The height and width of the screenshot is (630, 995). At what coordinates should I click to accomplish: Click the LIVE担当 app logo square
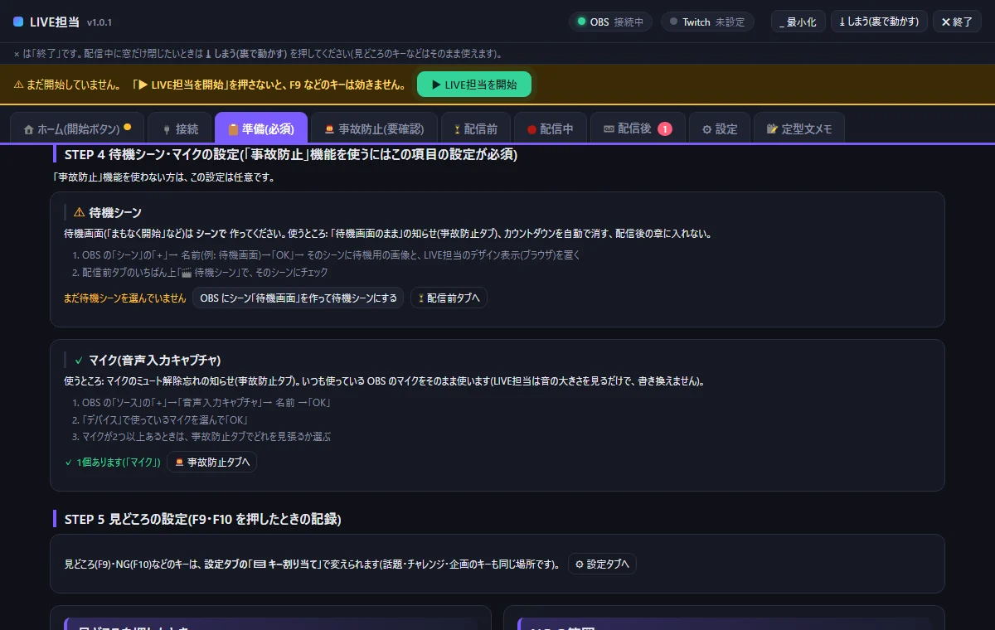(18, 22)
